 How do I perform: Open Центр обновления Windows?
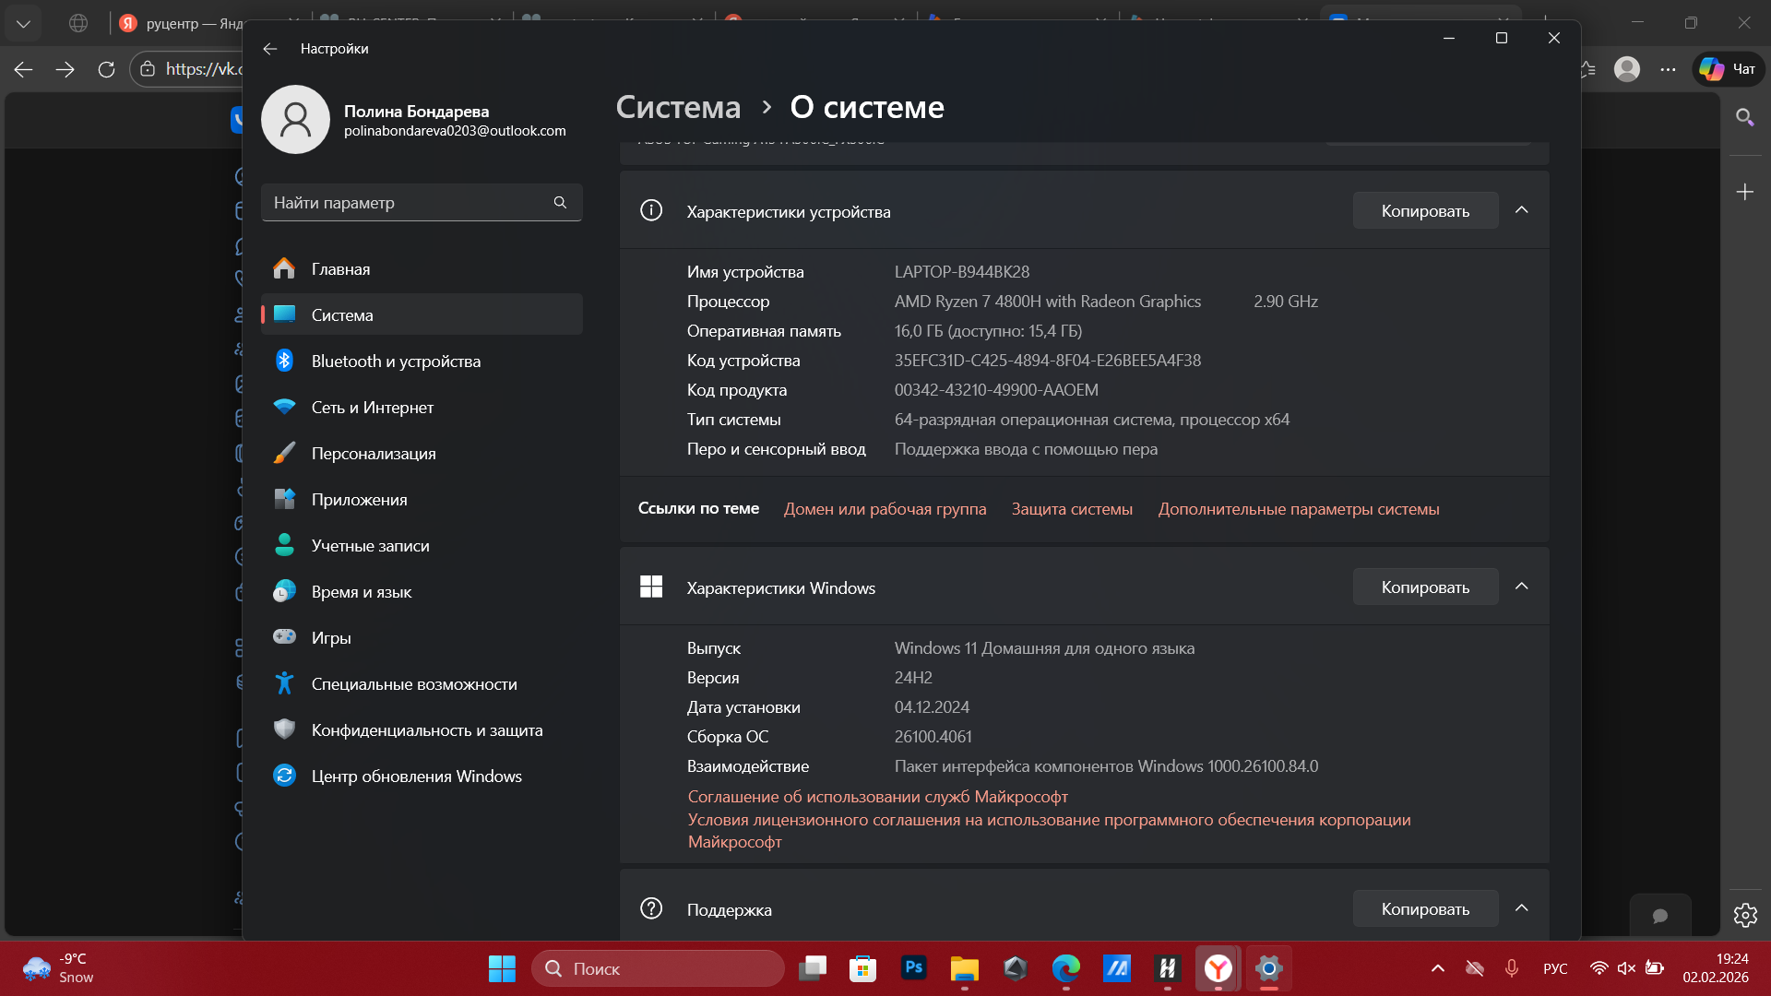(x=416, y=777)
